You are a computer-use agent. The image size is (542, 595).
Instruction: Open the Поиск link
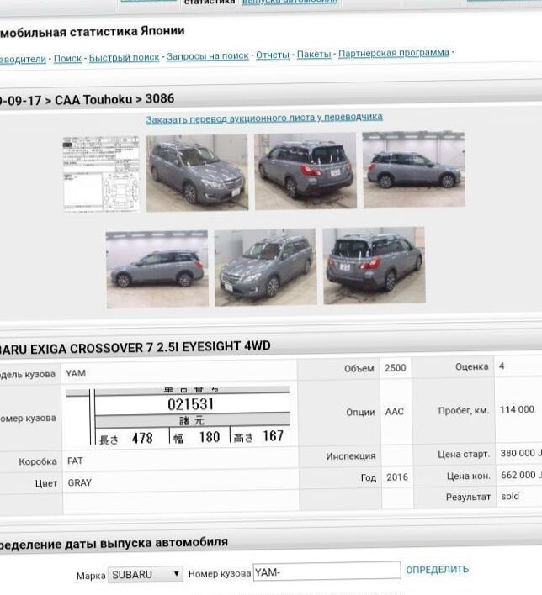coord(67,59)
